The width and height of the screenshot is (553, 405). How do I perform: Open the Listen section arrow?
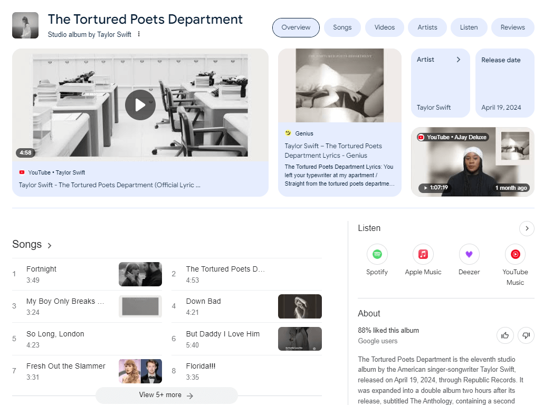[527, 228]
